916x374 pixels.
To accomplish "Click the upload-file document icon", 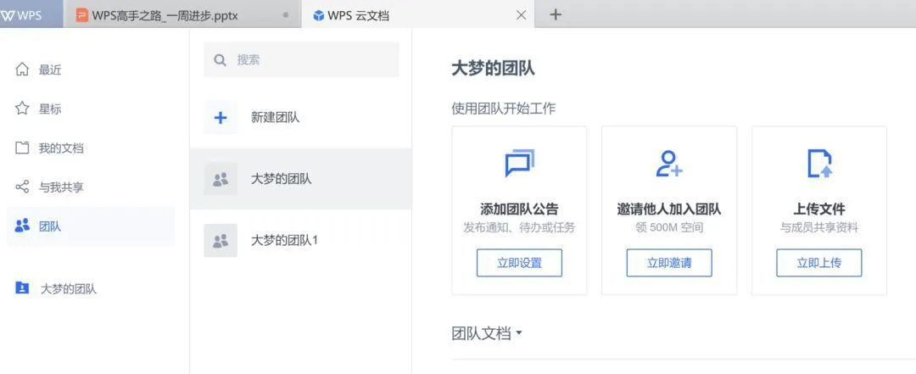I will click(x=819, y=163).
